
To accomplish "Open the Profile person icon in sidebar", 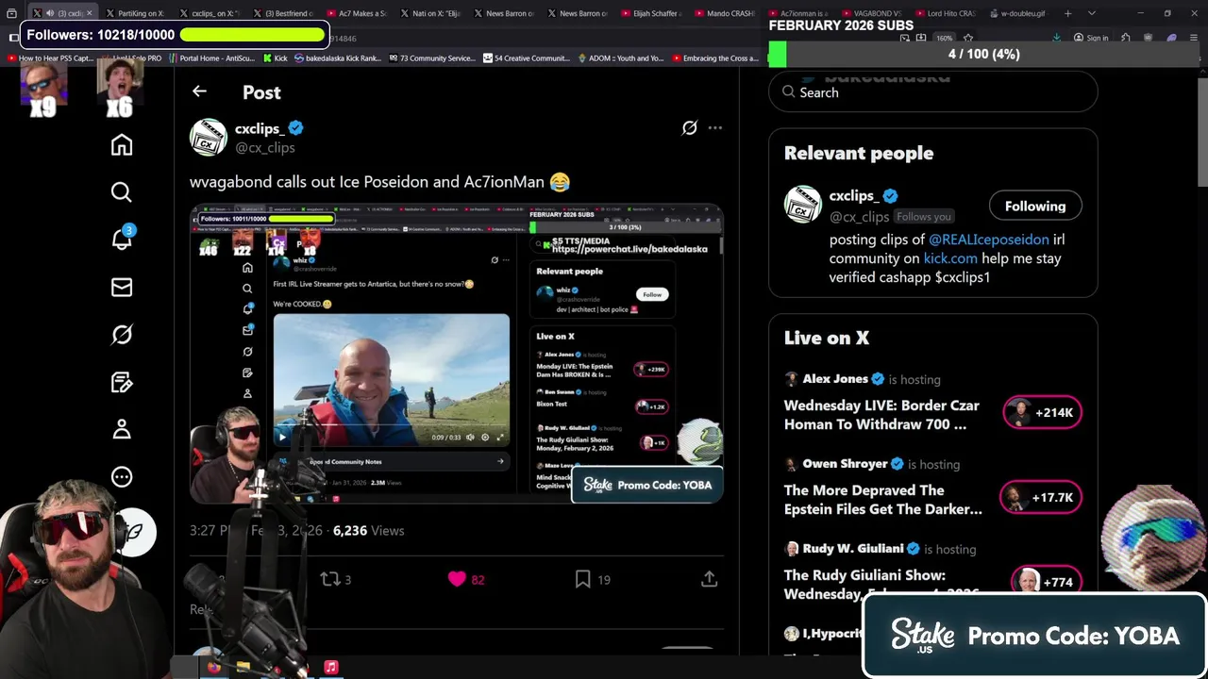I will click(122, 430).
